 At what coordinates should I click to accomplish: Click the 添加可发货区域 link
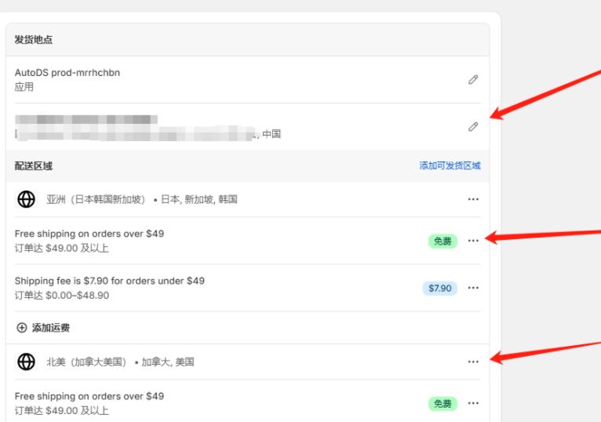click(x=450, y=166)
